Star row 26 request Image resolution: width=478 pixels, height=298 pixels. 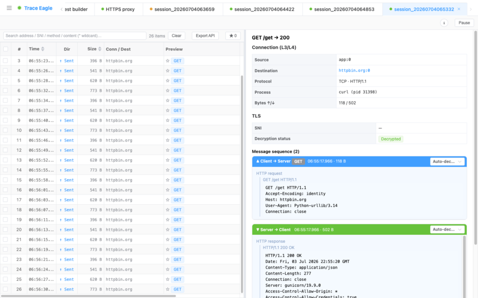tap(168, 289)
